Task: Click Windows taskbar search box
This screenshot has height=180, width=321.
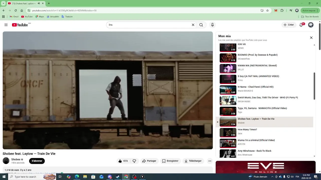Action: [32, 177]
